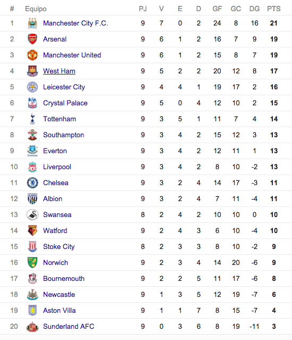The width and height of the screenshot is (292, 340).
Task: Click the PTS column header
Action: 274,9
